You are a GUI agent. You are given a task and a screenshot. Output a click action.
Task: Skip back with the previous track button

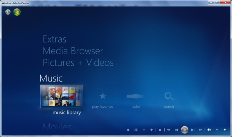176,130
